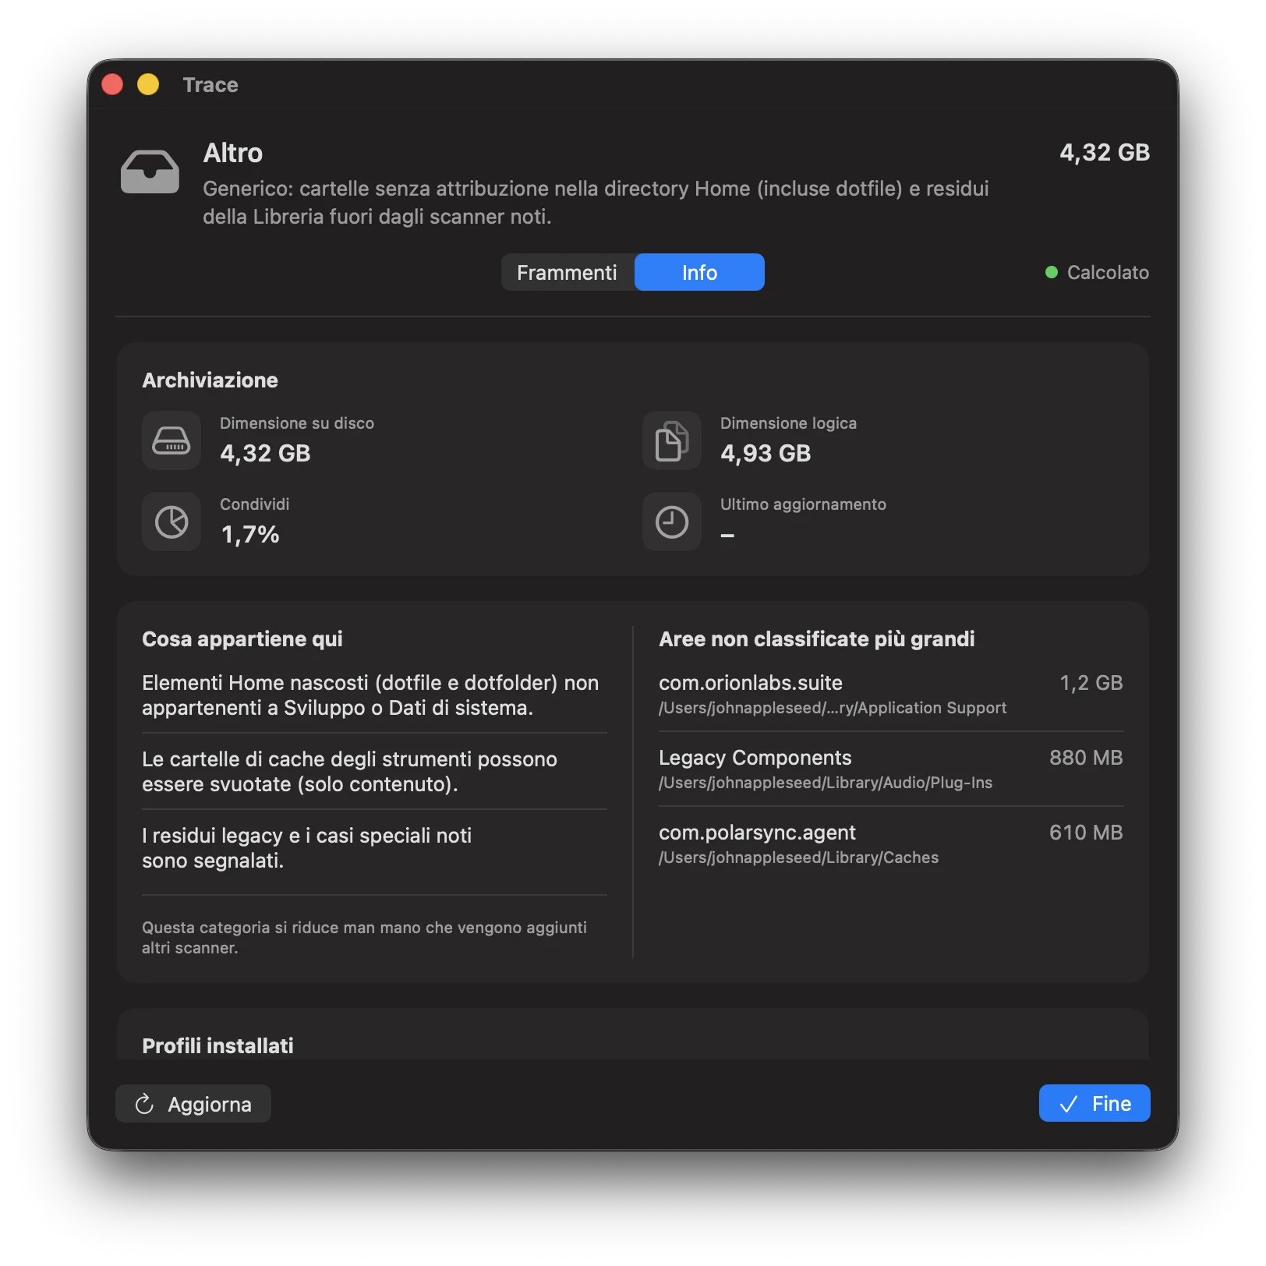Select the com.polarsync.agent entry

[891, 843]
